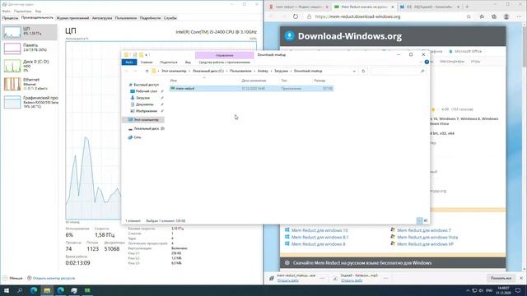
Task: Open the Пользователи tab in Task Manager
Action: (x=126, y=18)
